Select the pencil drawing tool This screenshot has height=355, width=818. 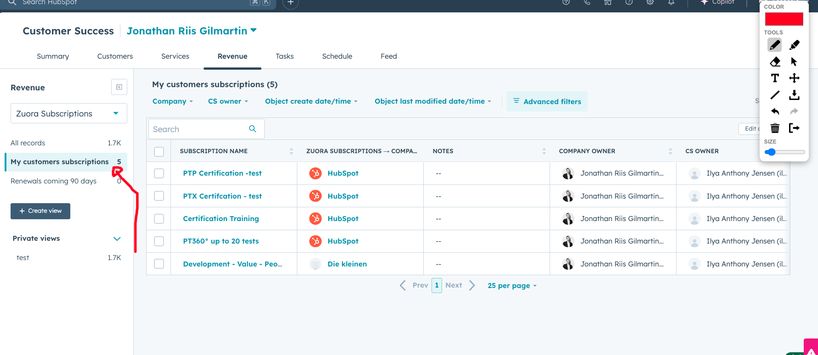pyautogui.click(x=774, y=45)
